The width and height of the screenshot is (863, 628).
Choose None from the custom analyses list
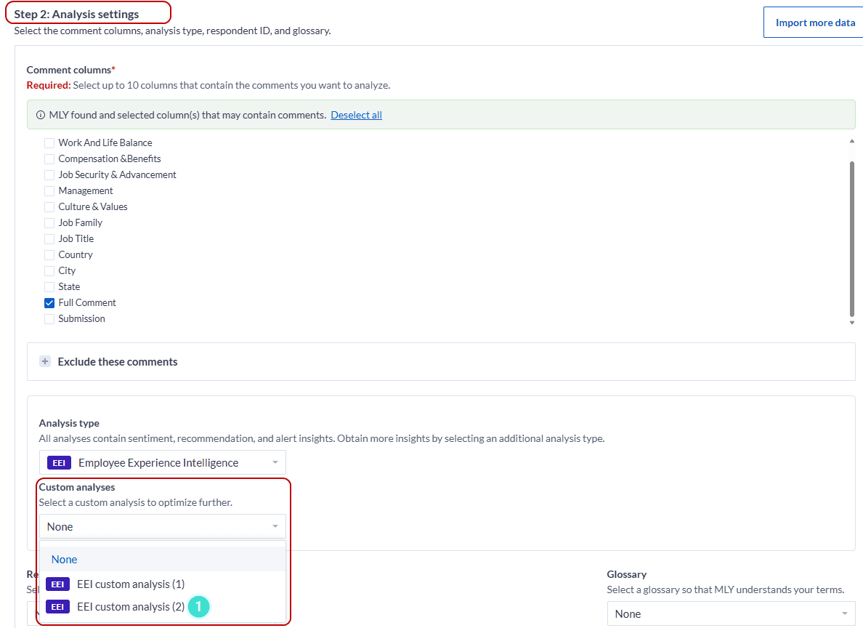pyautogui.click(x=163, y=559)
